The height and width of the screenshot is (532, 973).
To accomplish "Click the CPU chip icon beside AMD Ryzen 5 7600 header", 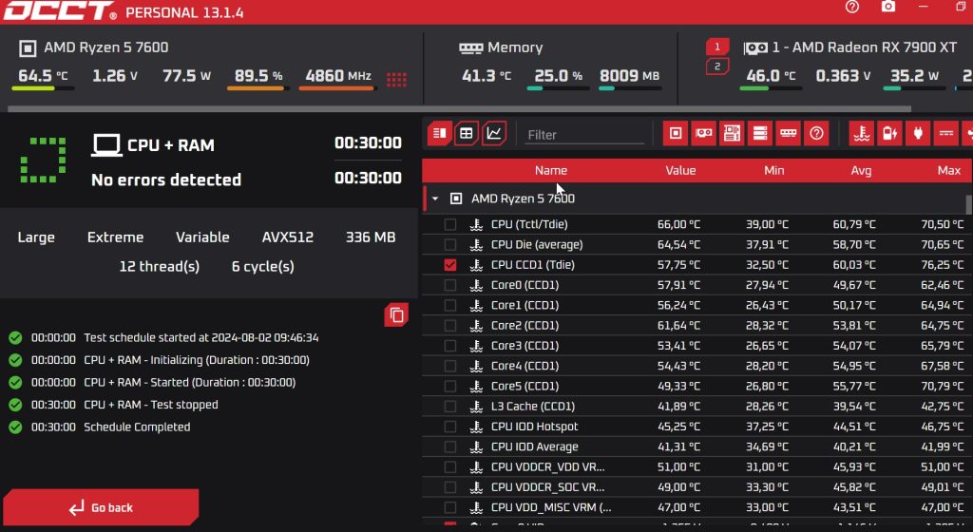I will pyautogui.click(x=28, y=47).
